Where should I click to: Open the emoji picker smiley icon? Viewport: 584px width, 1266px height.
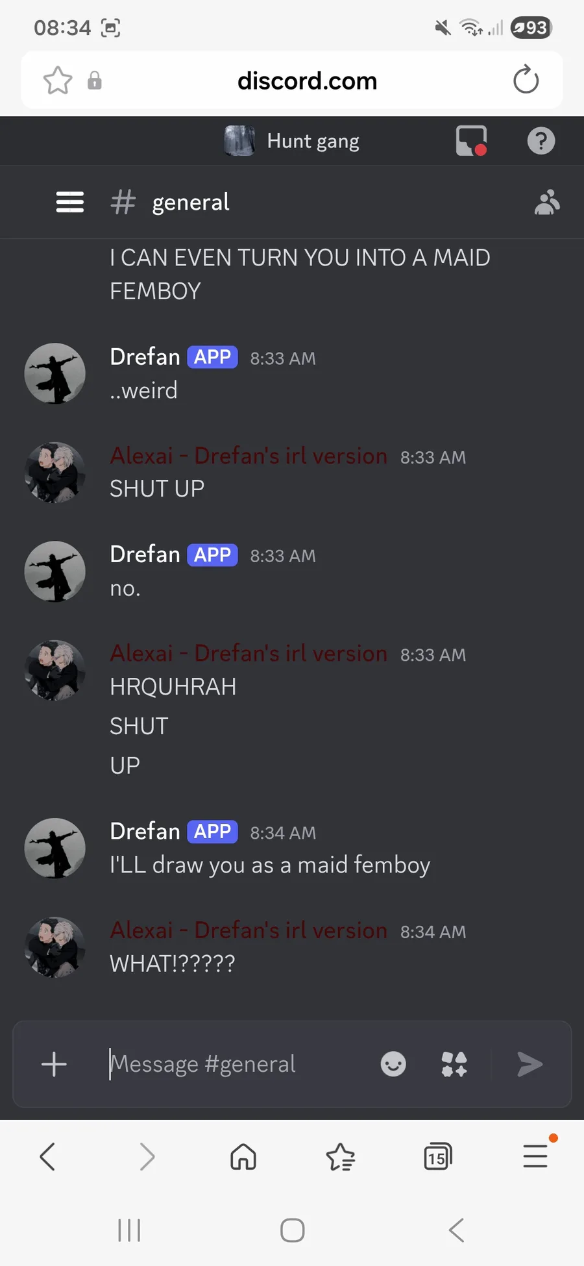pos(393,1064)
